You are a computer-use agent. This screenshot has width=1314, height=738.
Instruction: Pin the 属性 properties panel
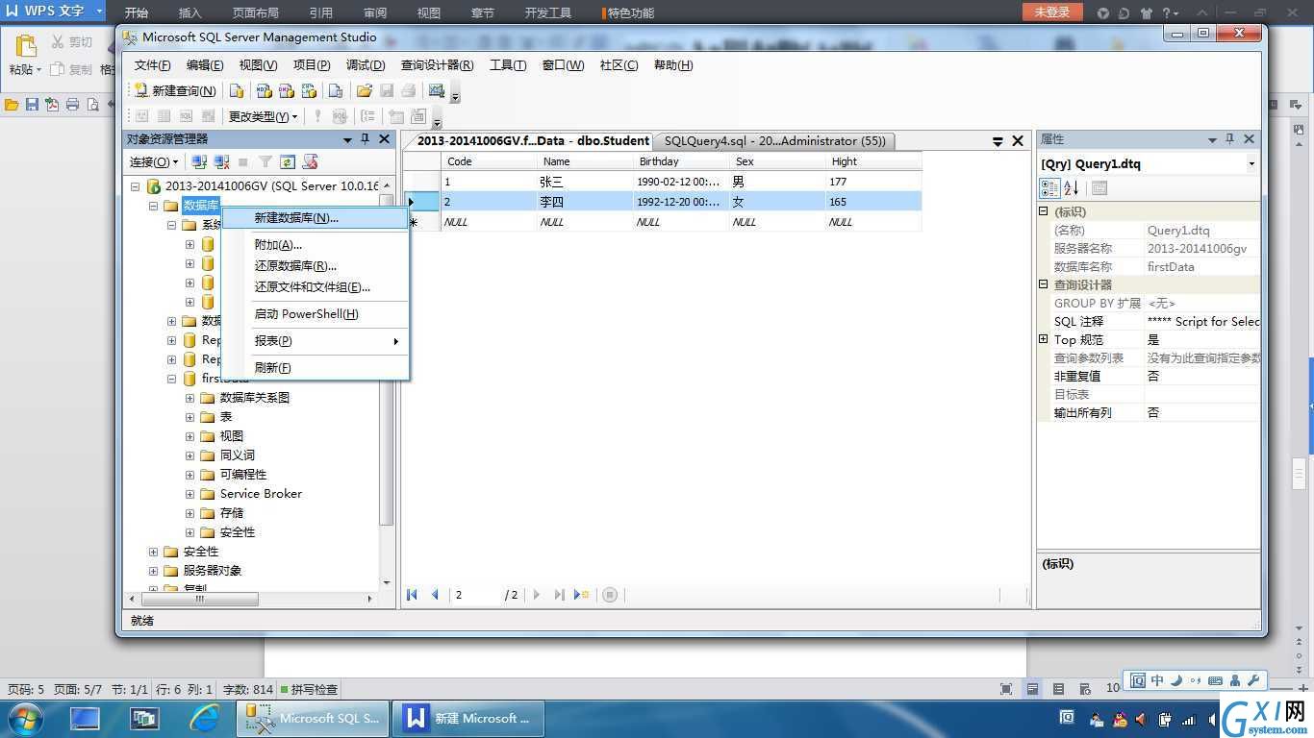(x=1229, y=139)
